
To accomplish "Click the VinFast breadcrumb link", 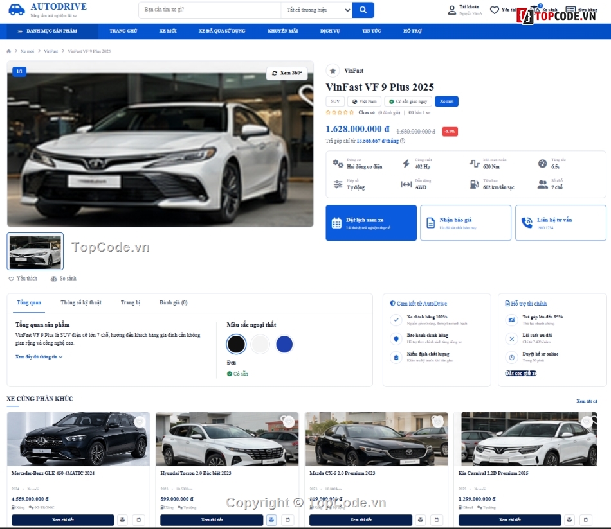I will (x=51, y=51).
